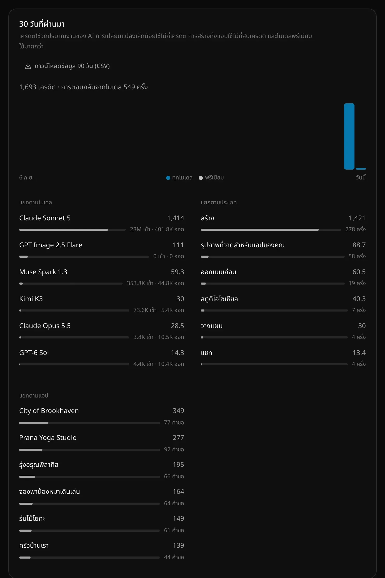Select the "ออกแบบก่อน" category label
Image resolution: width=385 pixels, height=578 pixels.
coord(219,272)
